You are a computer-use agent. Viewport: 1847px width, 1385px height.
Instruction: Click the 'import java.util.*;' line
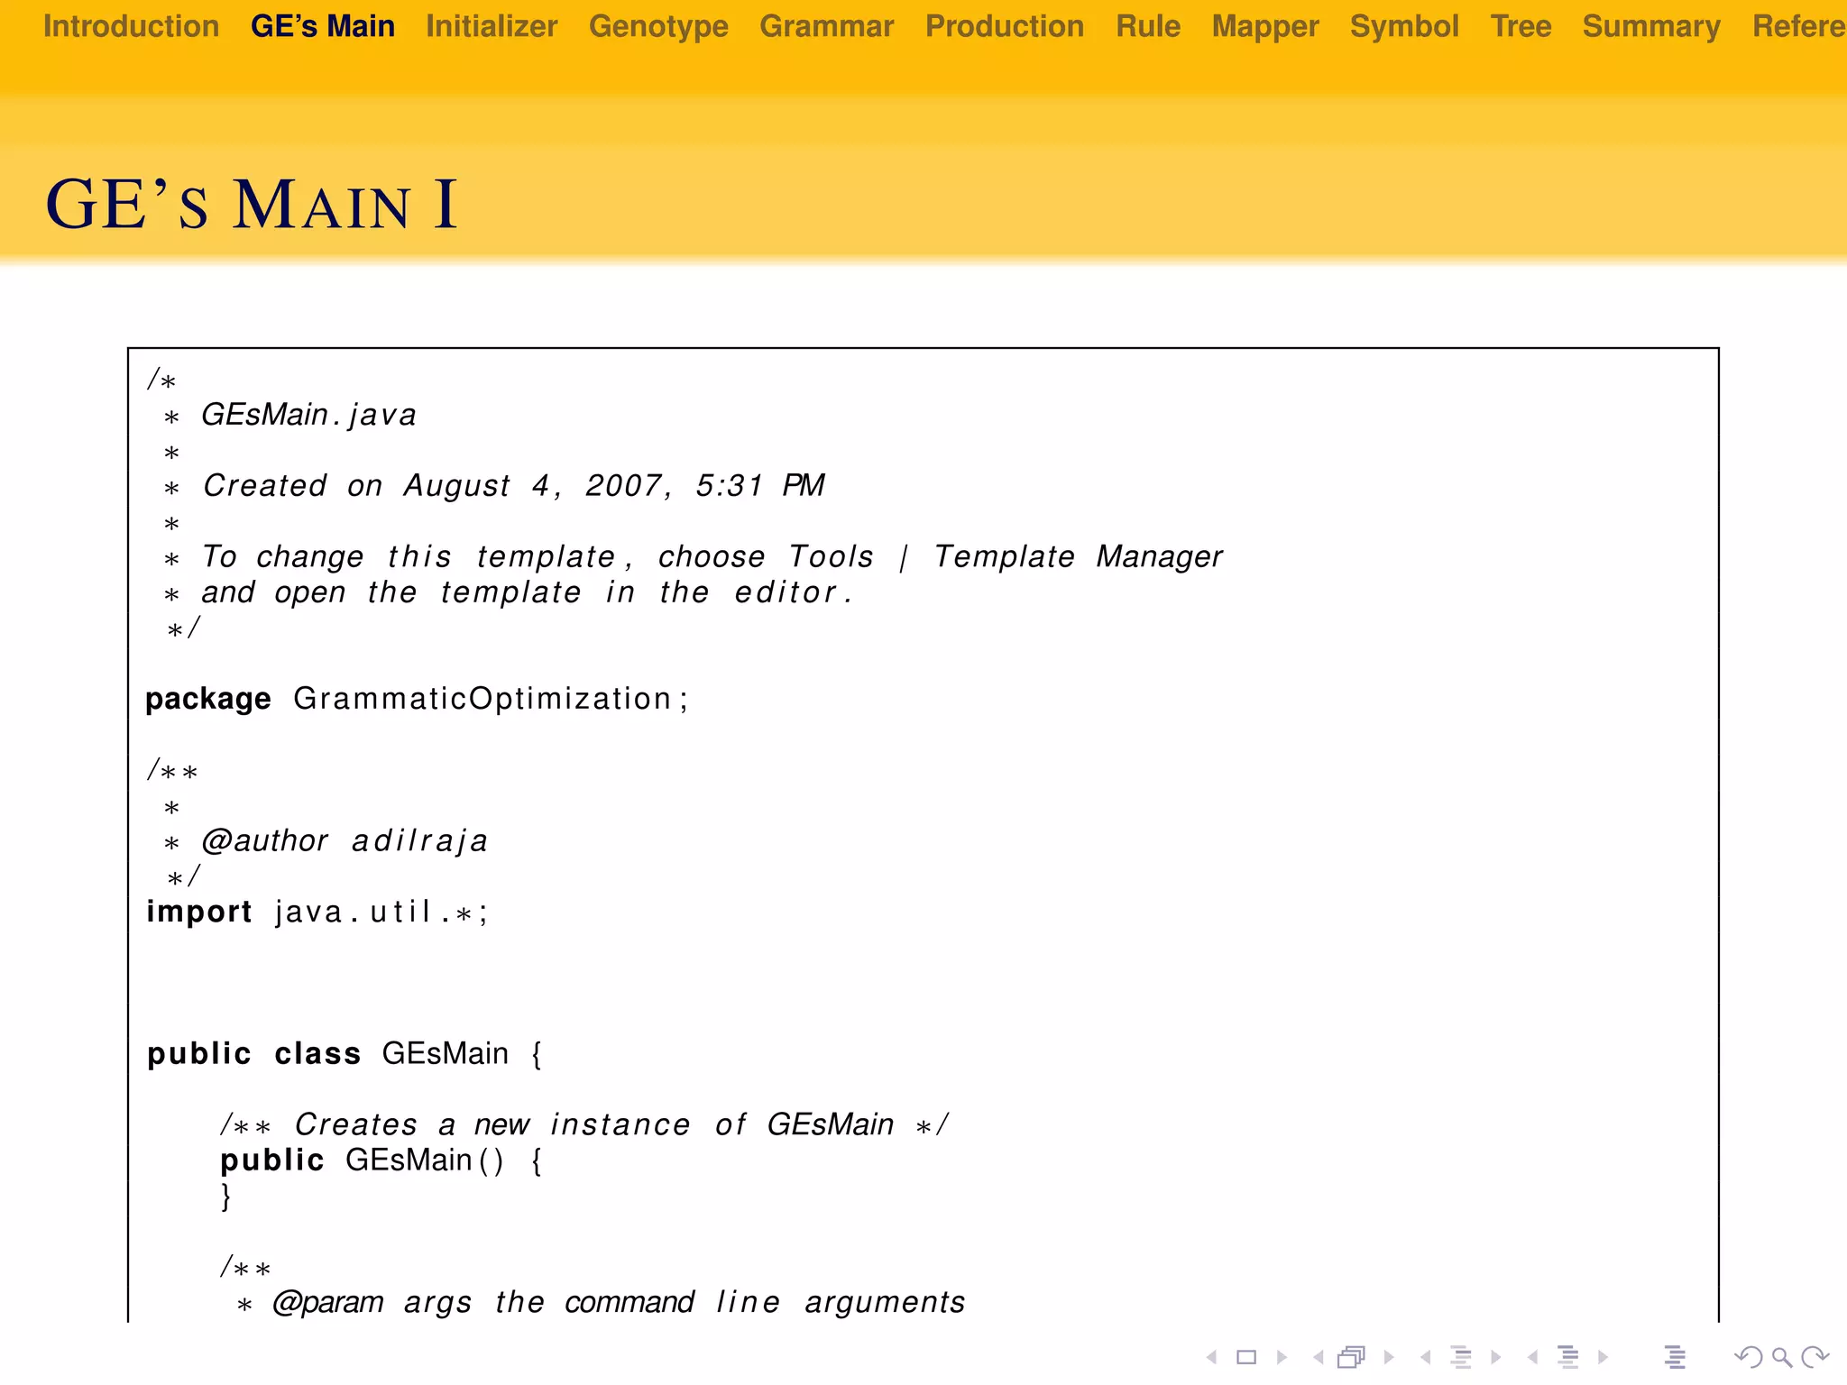coord(317,912)
